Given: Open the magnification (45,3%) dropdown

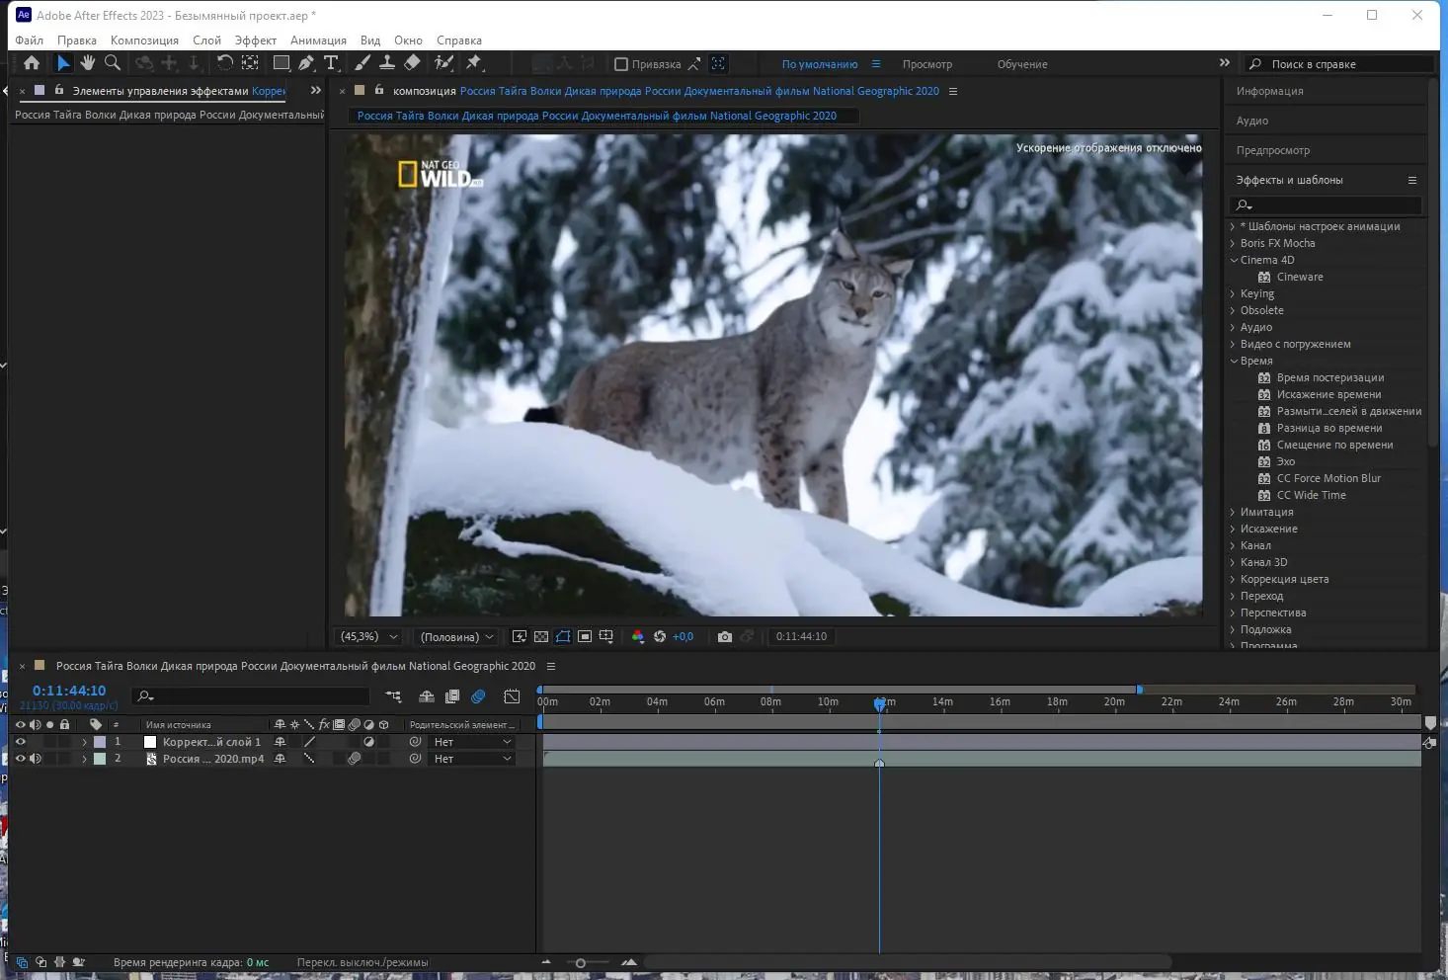Looking at the screenshot, I should [x=369, y=637].
